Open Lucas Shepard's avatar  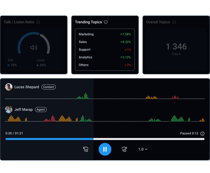9,87
